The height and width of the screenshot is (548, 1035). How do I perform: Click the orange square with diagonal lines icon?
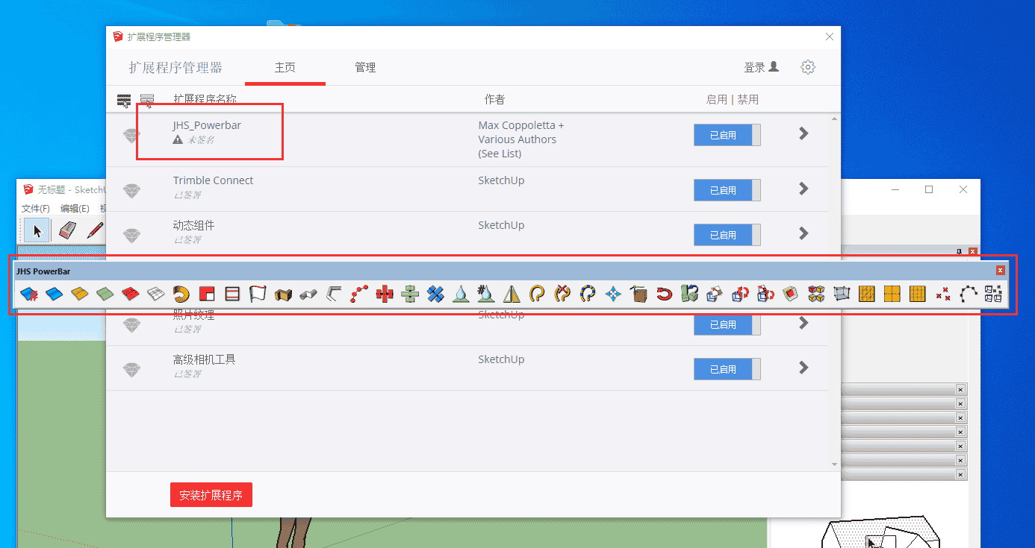(867, 294)
